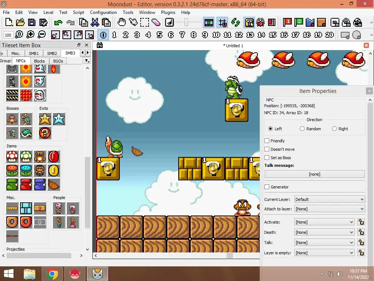374x281 pixels.
Task: Enable the Doesn't move checkbox
Action: click(267, 149)
